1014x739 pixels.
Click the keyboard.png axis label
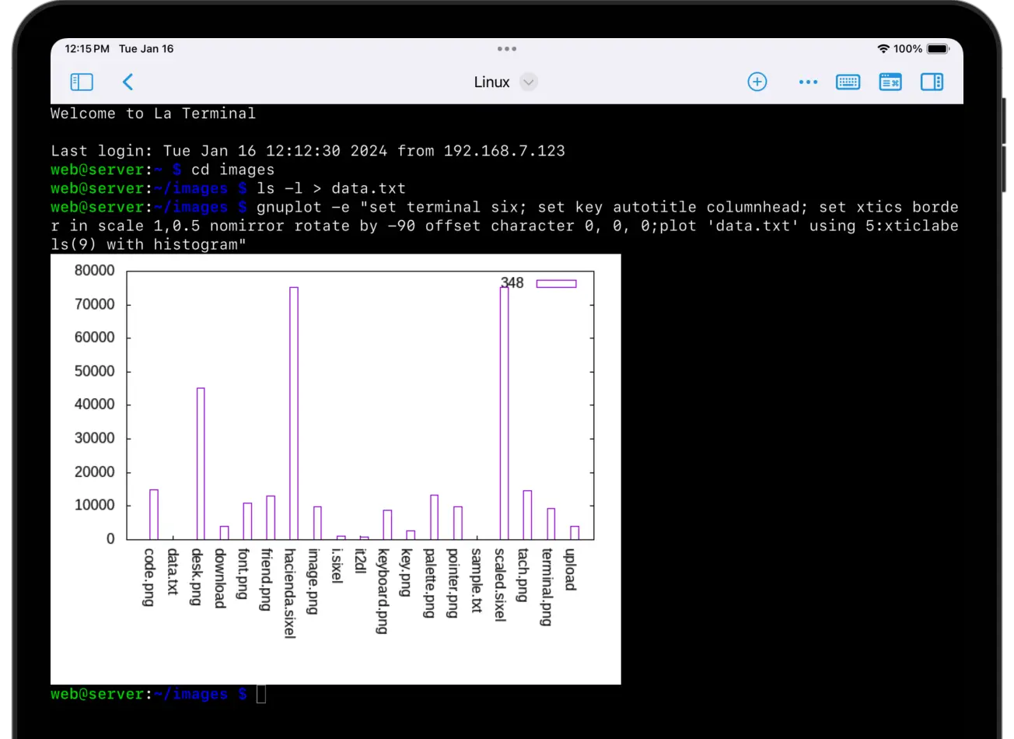click(x=383, y=591)
